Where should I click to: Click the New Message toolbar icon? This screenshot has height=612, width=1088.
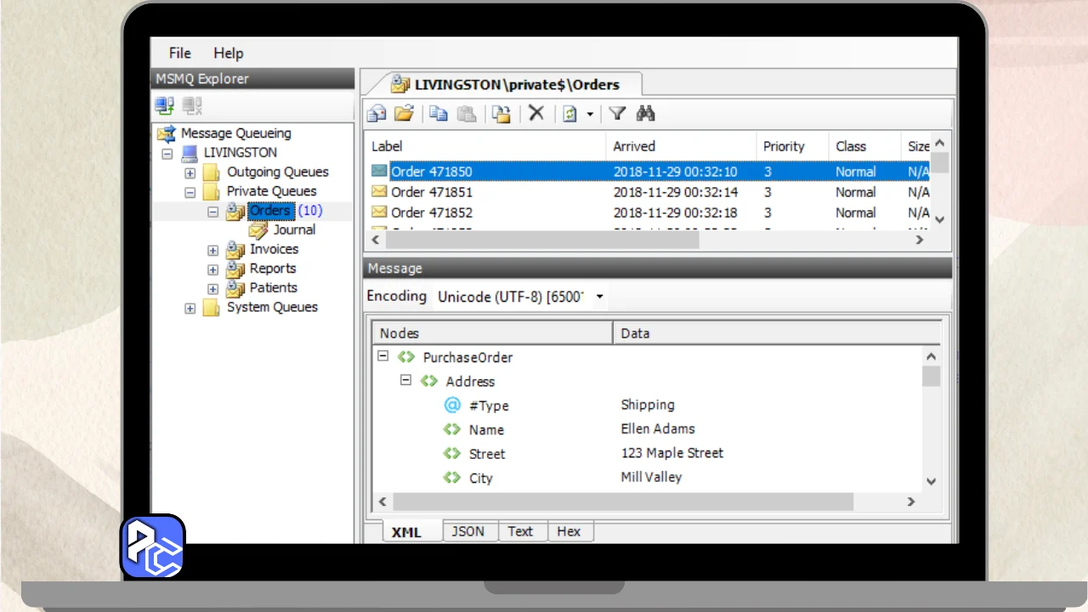377,113
